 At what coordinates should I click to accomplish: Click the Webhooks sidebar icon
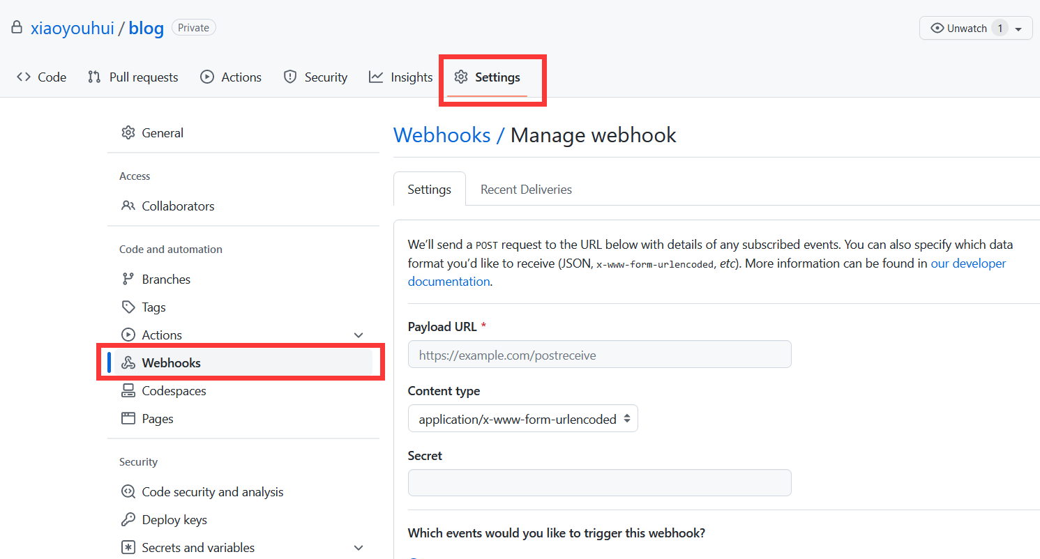(x=128, y=363)
